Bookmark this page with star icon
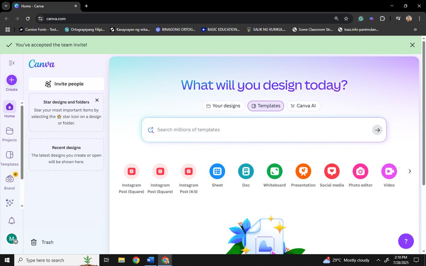426x266 pixels. [346, 18]
